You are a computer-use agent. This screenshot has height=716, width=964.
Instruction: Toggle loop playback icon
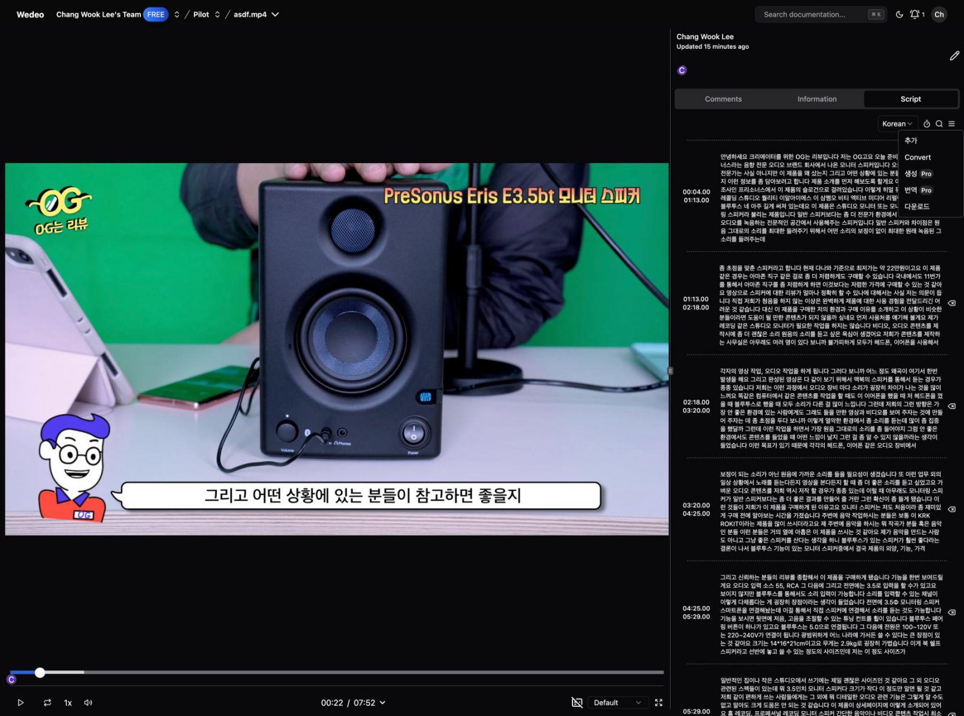pos(47,702)
